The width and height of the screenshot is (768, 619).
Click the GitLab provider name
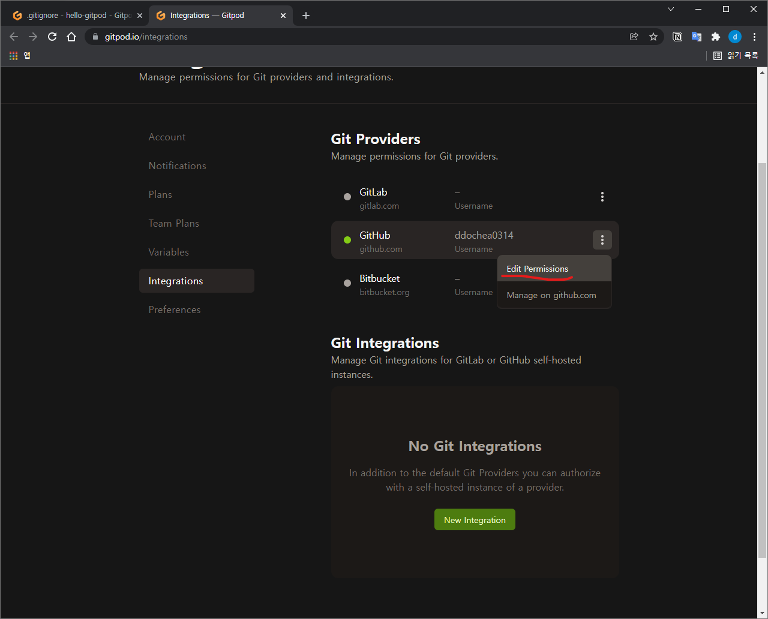pyautogui.click(x=373, y=192)
